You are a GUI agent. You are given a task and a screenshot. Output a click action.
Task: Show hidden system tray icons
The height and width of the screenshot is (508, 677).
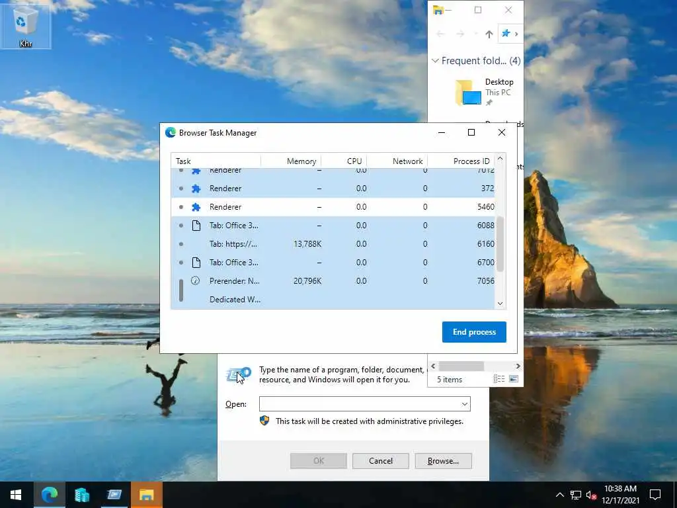pyautogui.click(x=559, y=495)
